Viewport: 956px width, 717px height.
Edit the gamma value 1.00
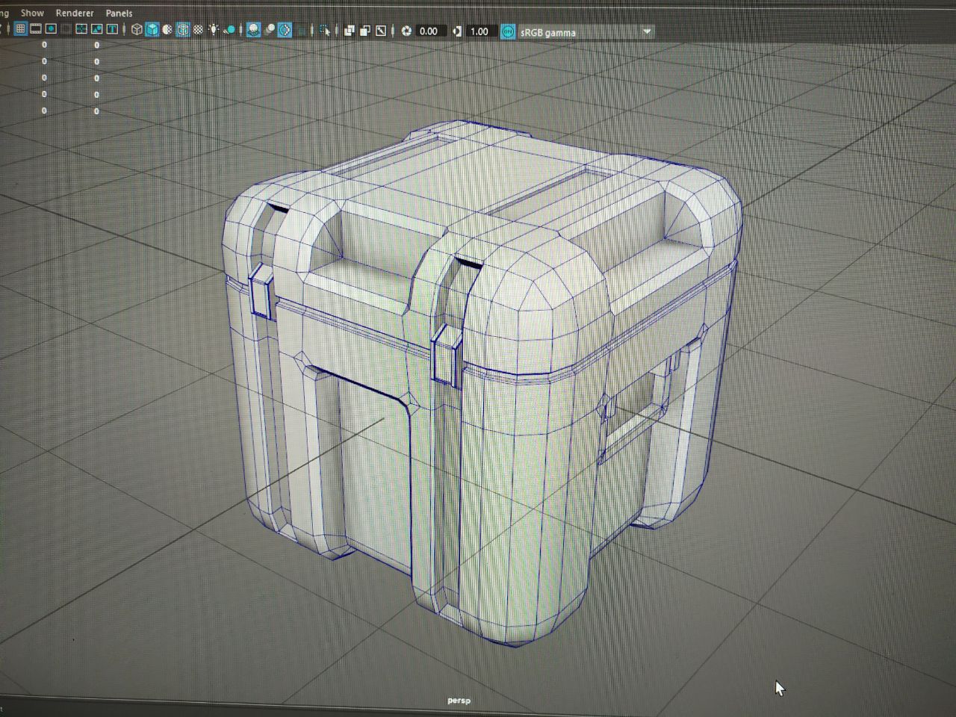[482, 31]
